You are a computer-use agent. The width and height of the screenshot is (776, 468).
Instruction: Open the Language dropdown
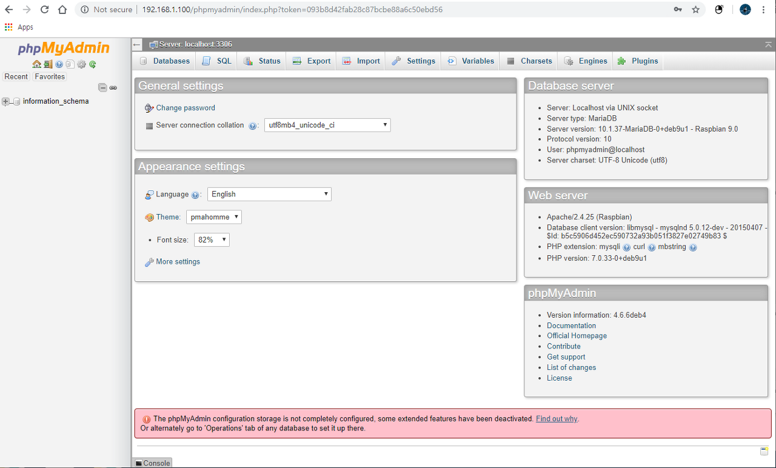(269, 195)
